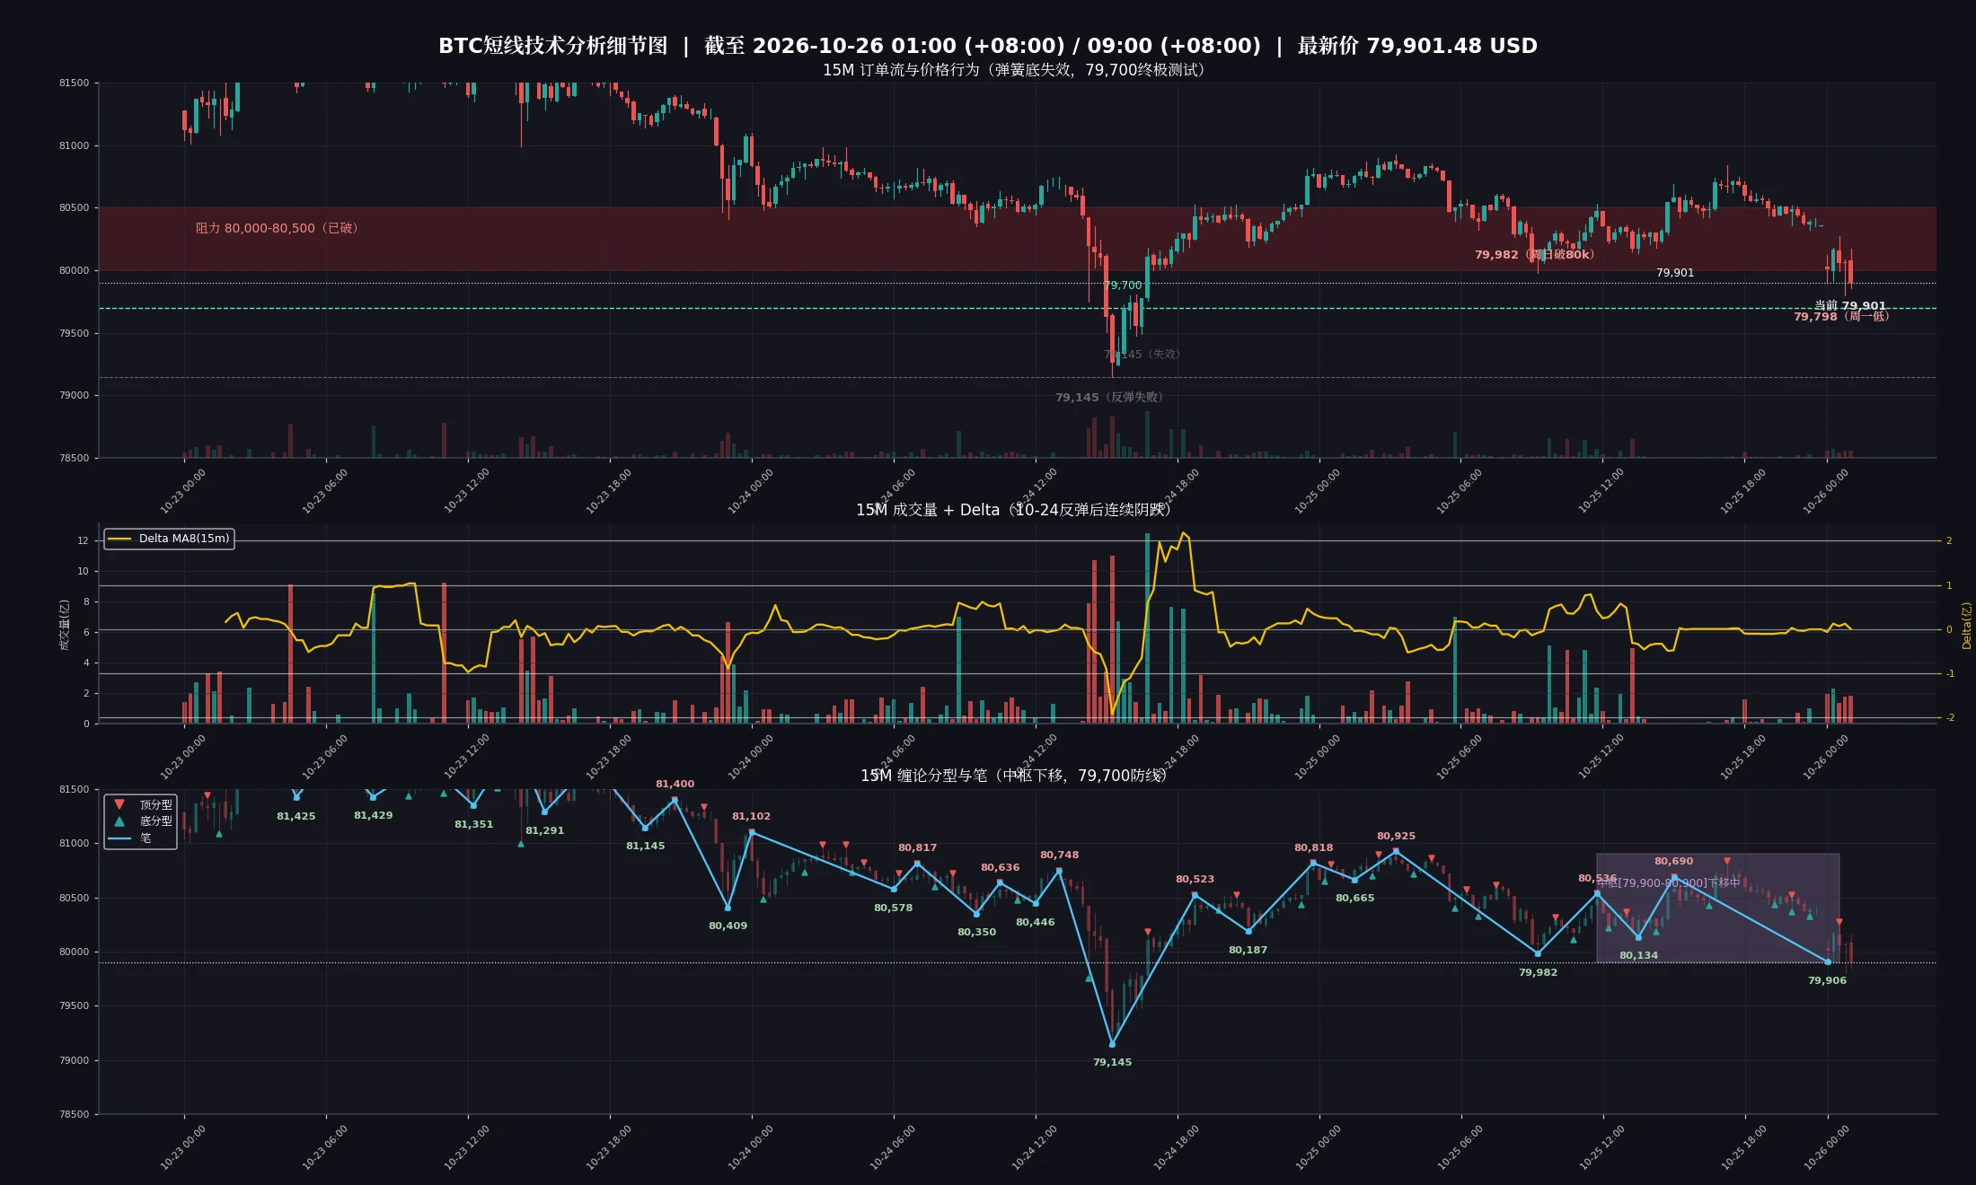Click the 15M 缠论分型与笔 panel title
1976x1185 pixels.
pyautogui.click(x=1013, y=776)
